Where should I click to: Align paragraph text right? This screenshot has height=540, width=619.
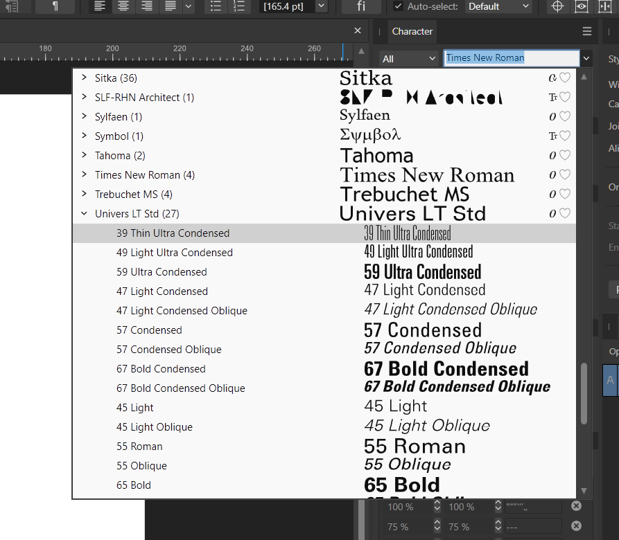tap(147, 6)
